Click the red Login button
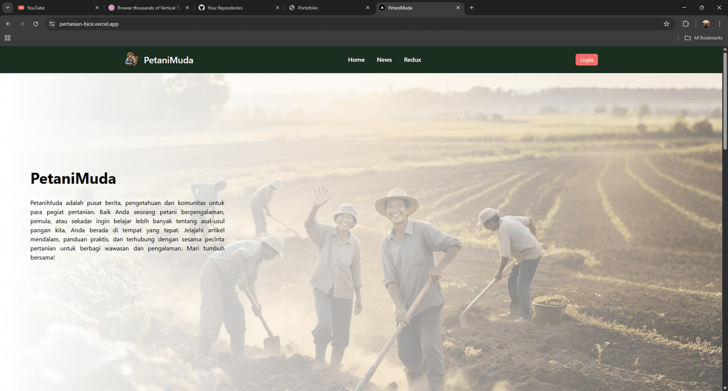This screenshot has width=728, height=391. (587, 59)
